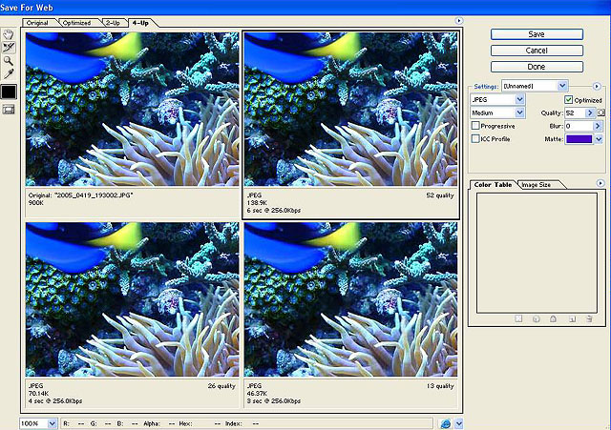611x430 pixels.
Task: Enable the Progressive checkbox
Action: pyautogui.click(x=476, y=126)
